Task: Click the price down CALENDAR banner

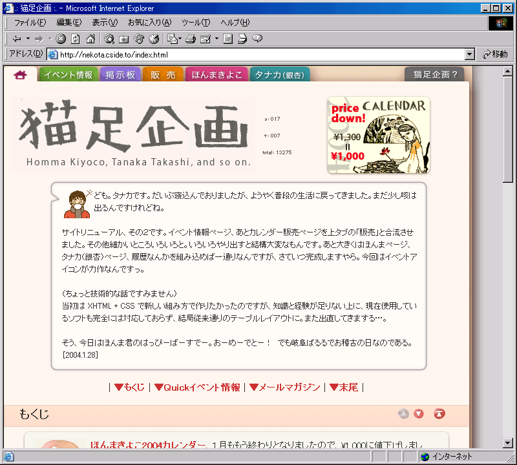Action: [379, 135]
